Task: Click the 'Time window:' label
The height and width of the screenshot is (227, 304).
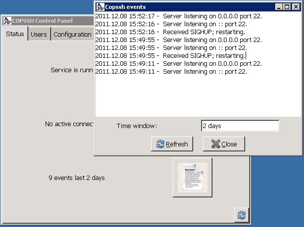Action: pos(137,126)
